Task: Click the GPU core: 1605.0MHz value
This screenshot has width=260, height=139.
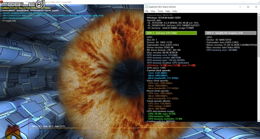Action: tap(160, 83)
